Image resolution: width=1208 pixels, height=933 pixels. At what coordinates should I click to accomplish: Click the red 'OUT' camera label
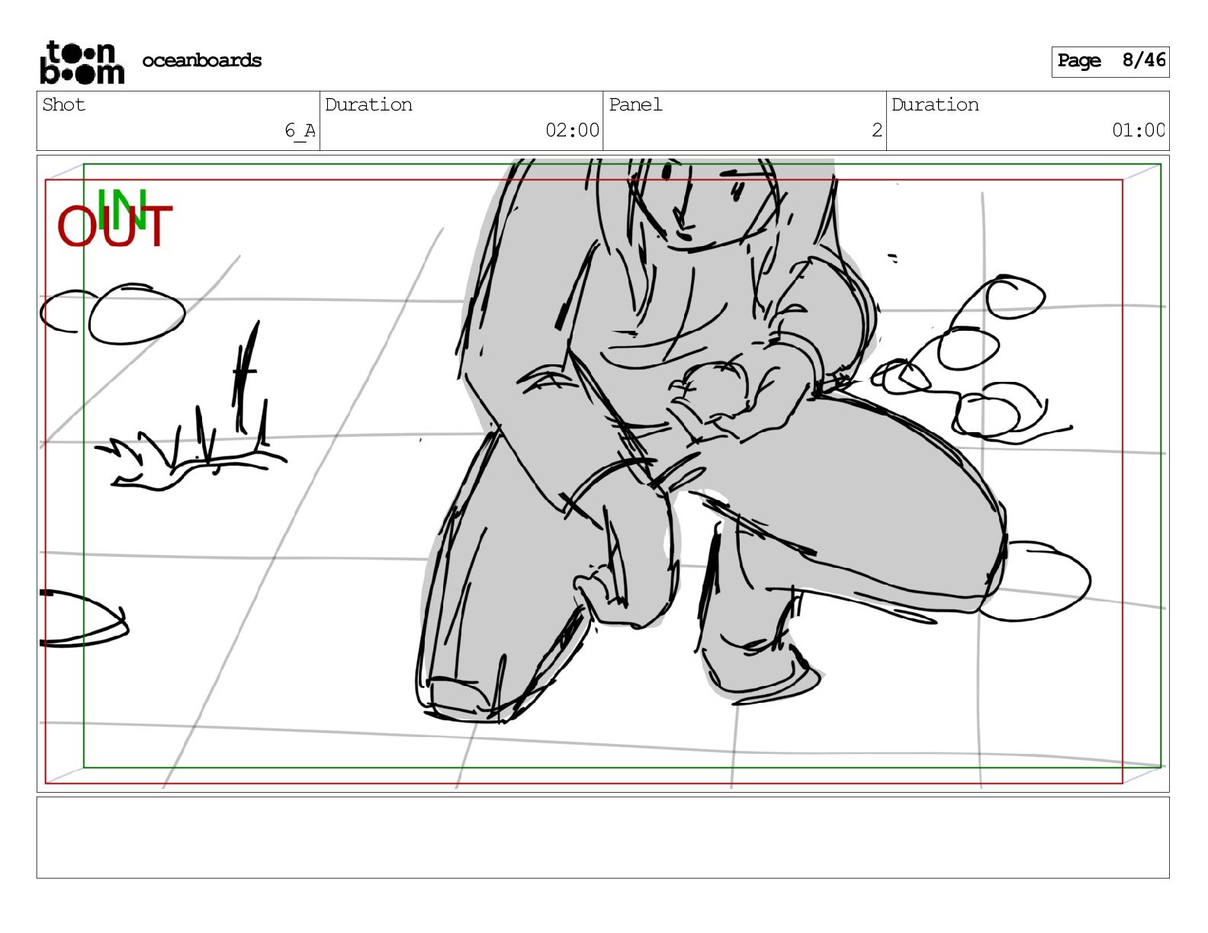(x=115, y=226)
